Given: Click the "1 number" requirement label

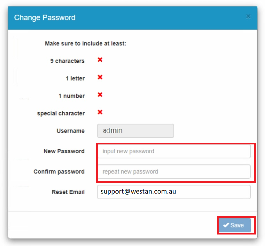Looking at the screenshot, I should coord(72,96).
